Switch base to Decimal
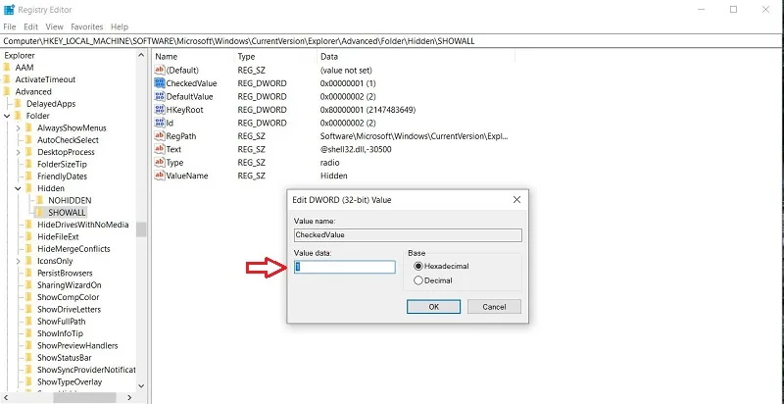The height and width of the screenshot is (404, 784). [x=418, y=280]
